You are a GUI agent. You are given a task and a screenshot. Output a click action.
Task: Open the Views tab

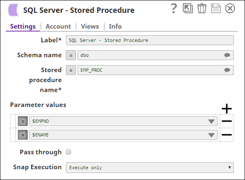pyautogui.click(x=90, y=26)
